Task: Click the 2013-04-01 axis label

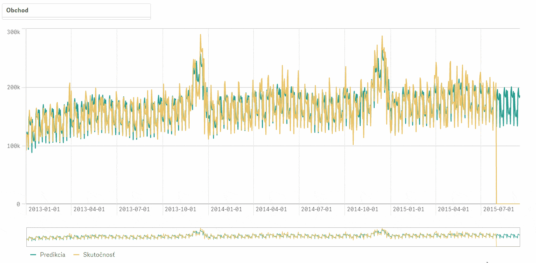Action: pyautogui.click(x=89, y=209)
